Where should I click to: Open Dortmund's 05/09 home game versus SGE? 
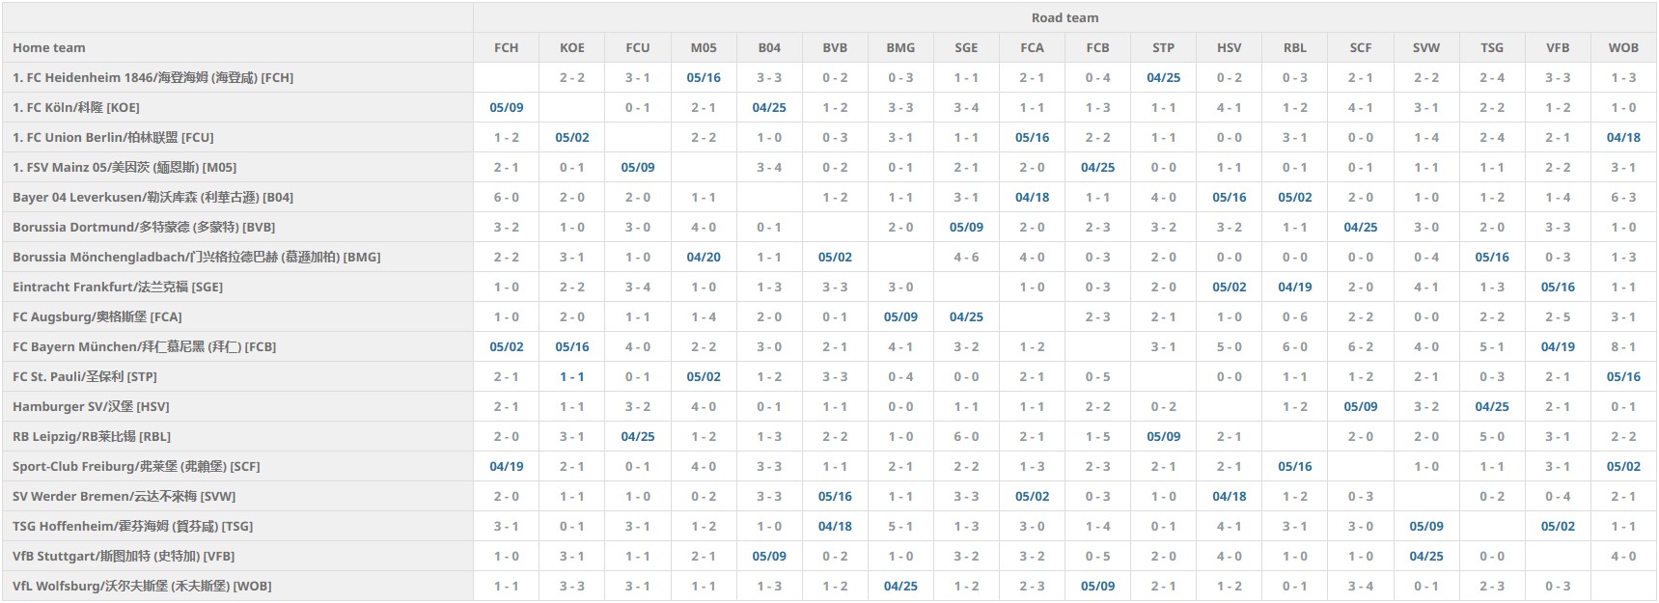point(966,227)
